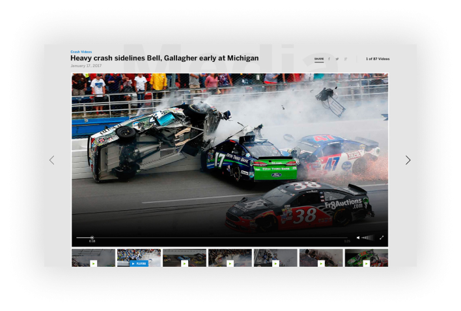
Task: Go to the previous video with left arrow
Action: [51, 160]
